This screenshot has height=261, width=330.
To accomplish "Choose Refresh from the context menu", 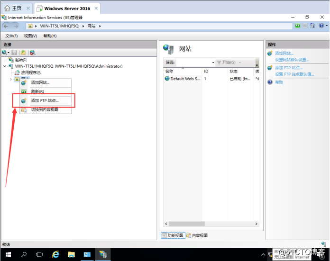I will coord(46,91).
